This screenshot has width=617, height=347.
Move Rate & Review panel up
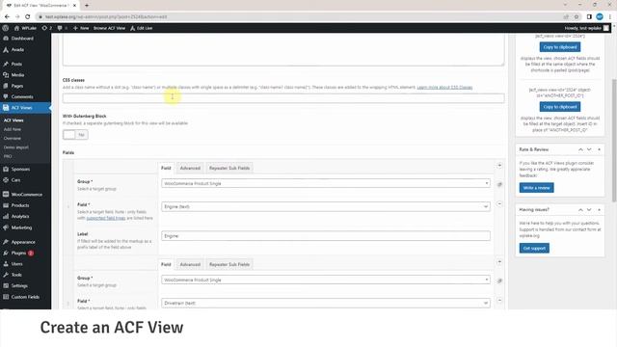pos(580,149)
